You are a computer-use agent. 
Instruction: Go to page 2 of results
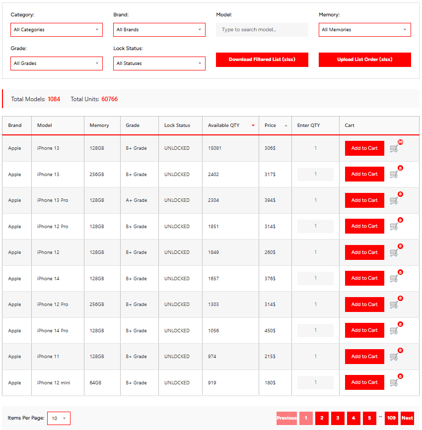coord(322,418)
